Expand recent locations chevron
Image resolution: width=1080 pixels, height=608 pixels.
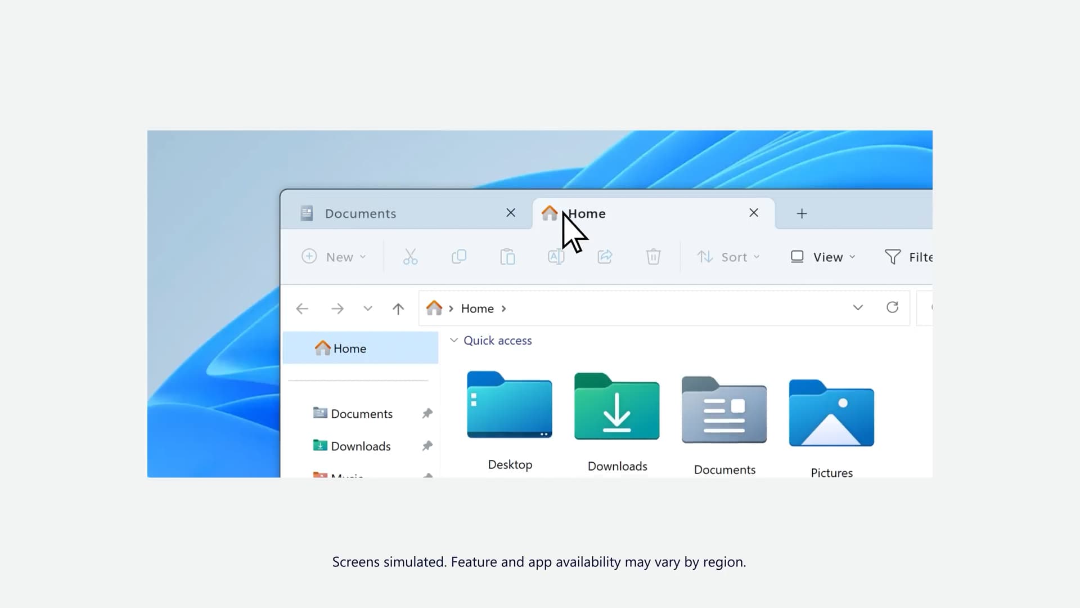[x=368, y=309]
